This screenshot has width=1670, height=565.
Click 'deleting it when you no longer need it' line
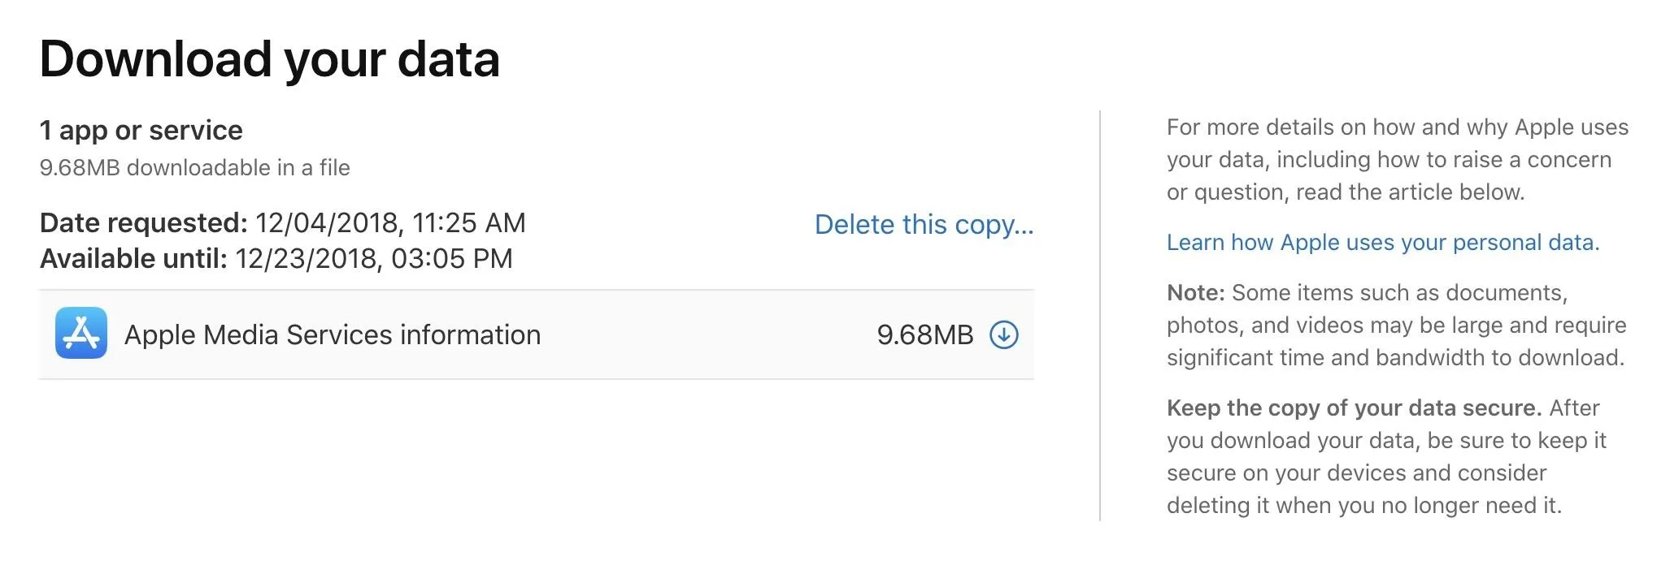[x=1364, y=506]
